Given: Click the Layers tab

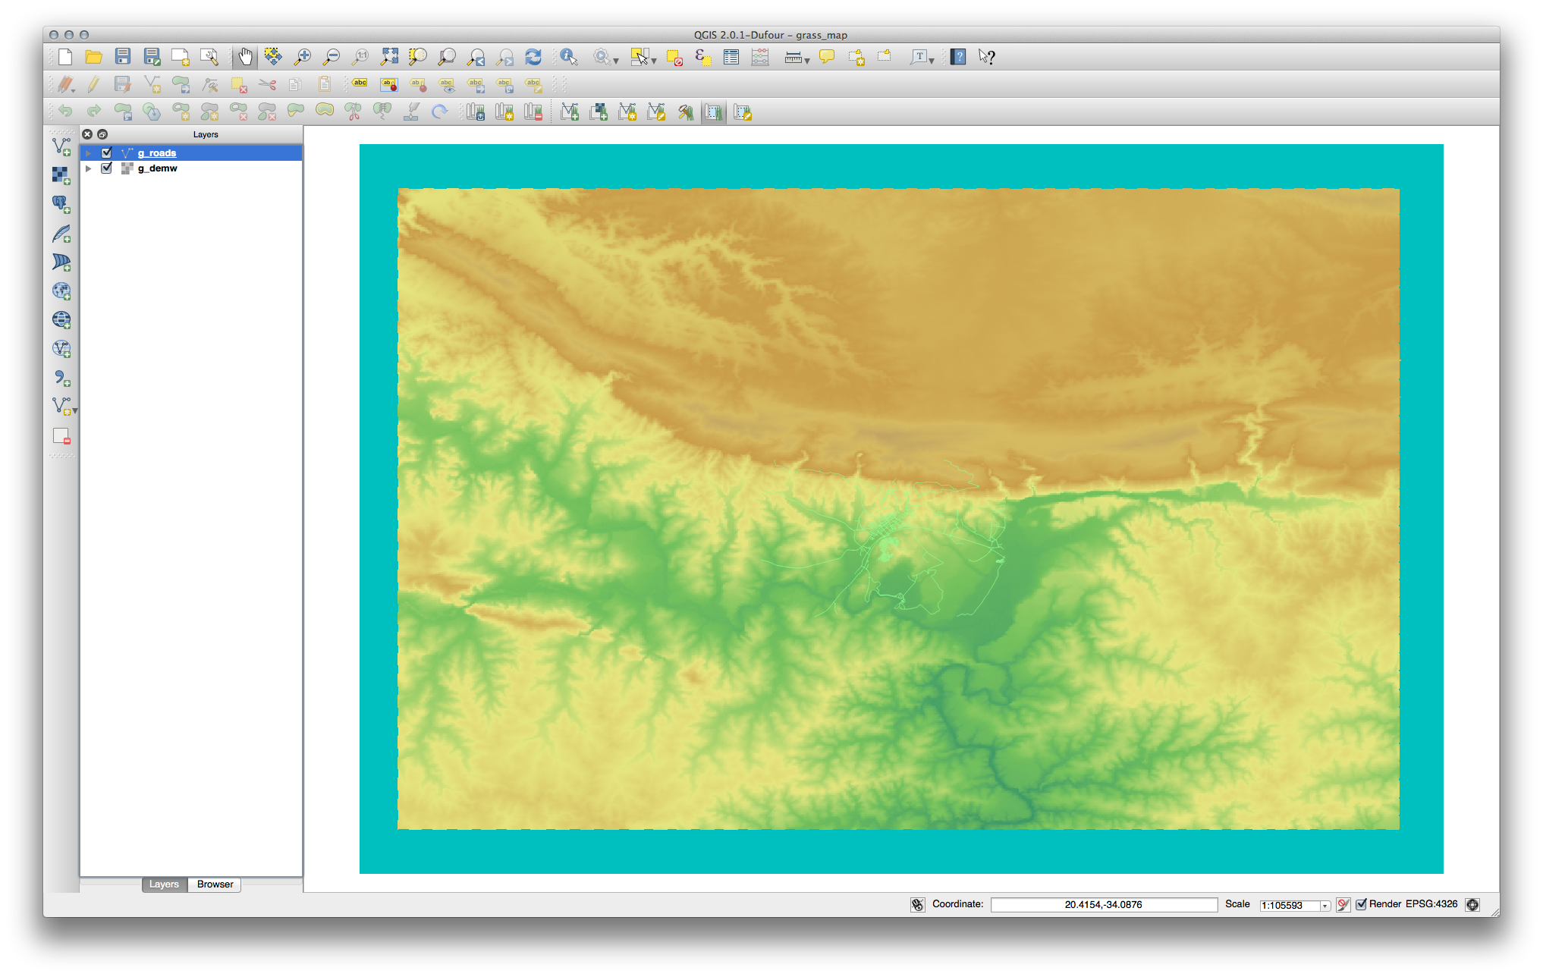Looking at the screenshot, I should (x=164, y=884).
